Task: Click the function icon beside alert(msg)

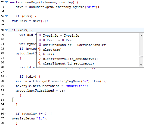Action: click(x=40, y=49)
